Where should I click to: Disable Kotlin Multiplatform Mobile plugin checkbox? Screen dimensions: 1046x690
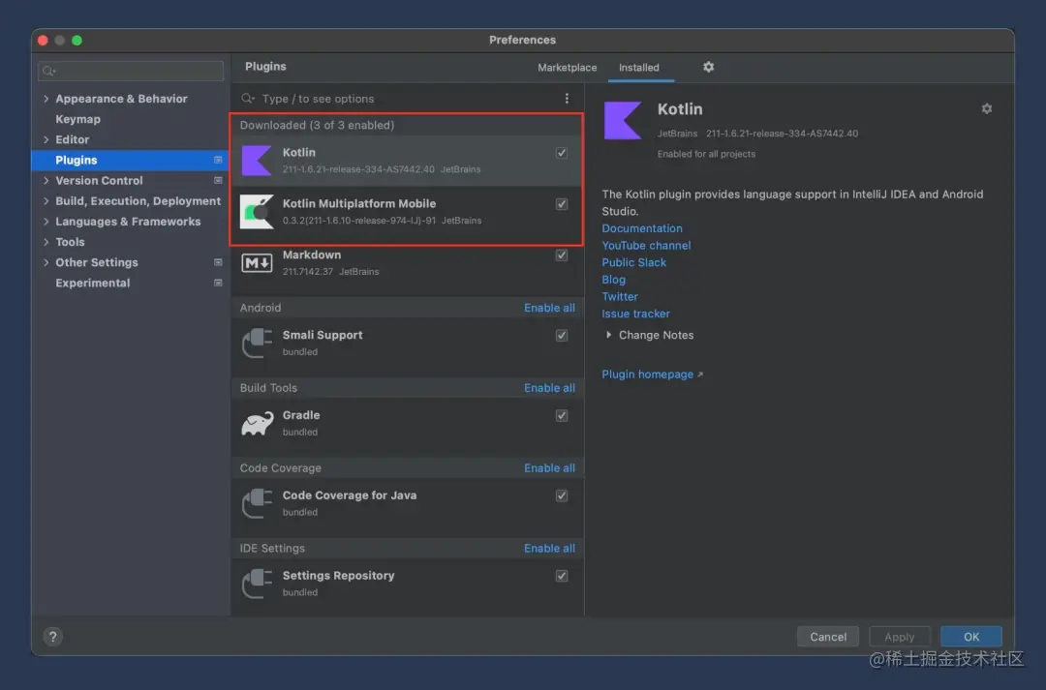click(562, 204)
